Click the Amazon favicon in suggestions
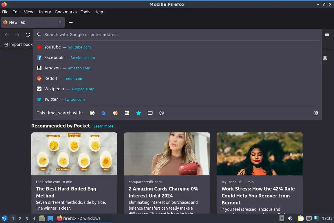This screenshot has height=223, width=334. pyautogui.click(x=39, y=68)
